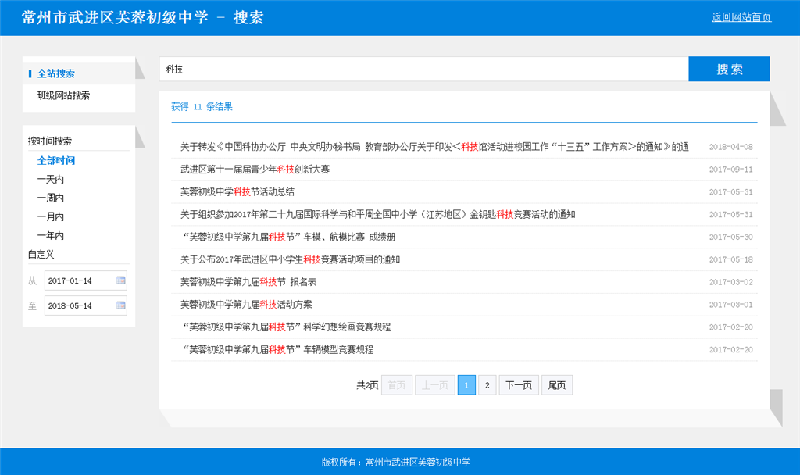This screenshot has width=800, height=475.
Task: Select 全站搜索 search scope tab
Action: pyautogui.click(x=56, y=73)
